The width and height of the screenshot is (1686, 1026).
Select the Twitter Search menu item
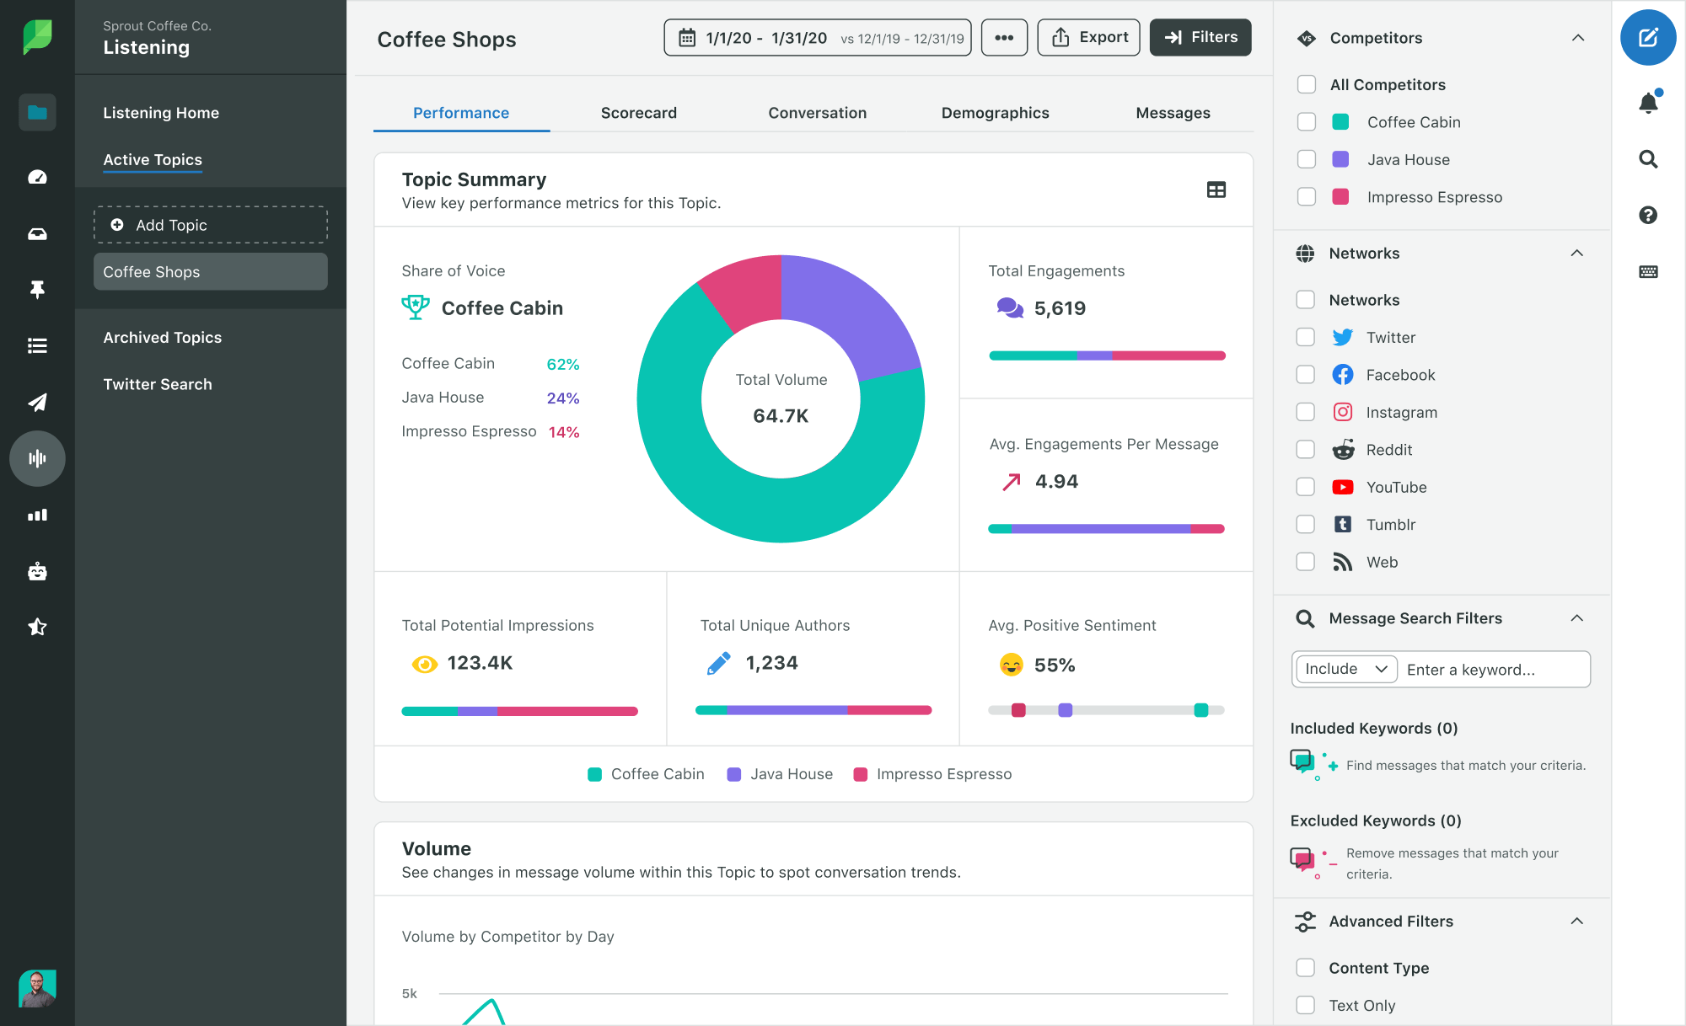click(x=158, y=384)
